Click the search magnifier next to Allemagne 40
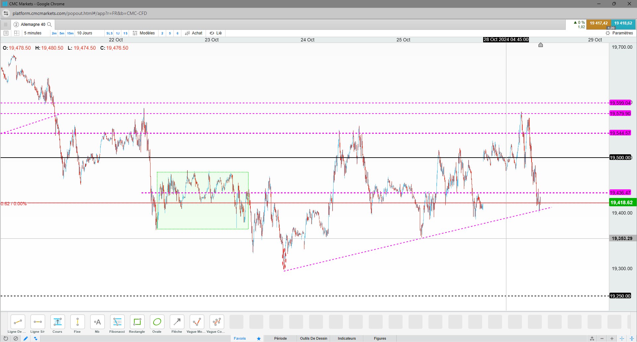 pyautogui.click(x=49, y=24)
